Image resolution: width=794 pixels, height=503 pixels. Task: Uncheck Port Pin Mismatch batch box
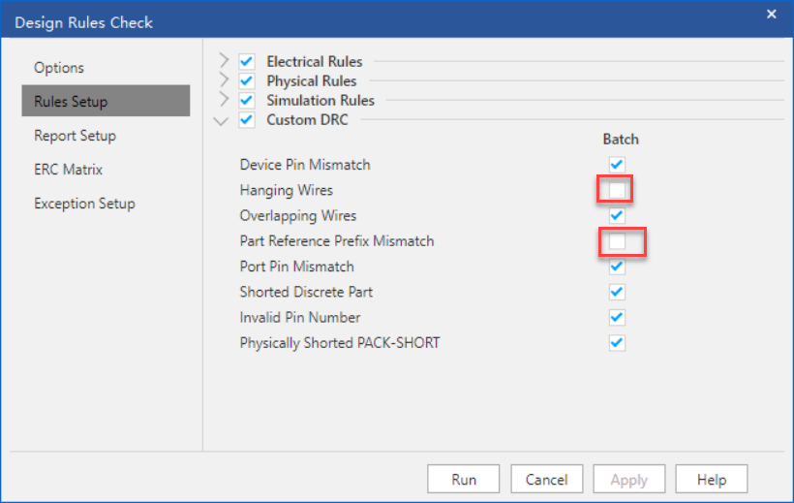(x=617, y=267)
